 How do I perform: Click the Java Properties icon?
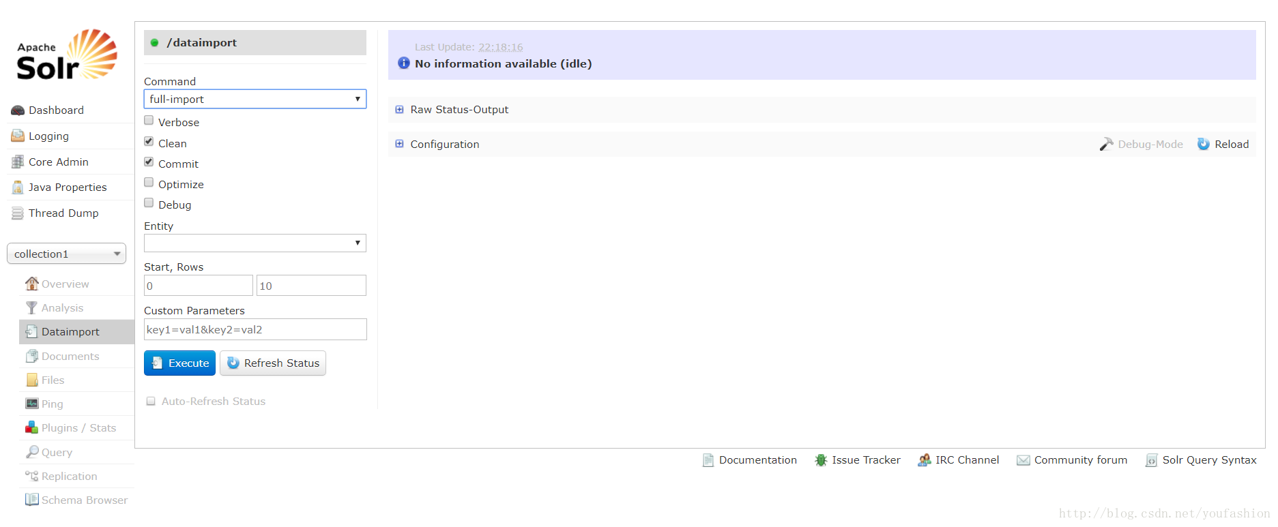click(x=18, y=187)
